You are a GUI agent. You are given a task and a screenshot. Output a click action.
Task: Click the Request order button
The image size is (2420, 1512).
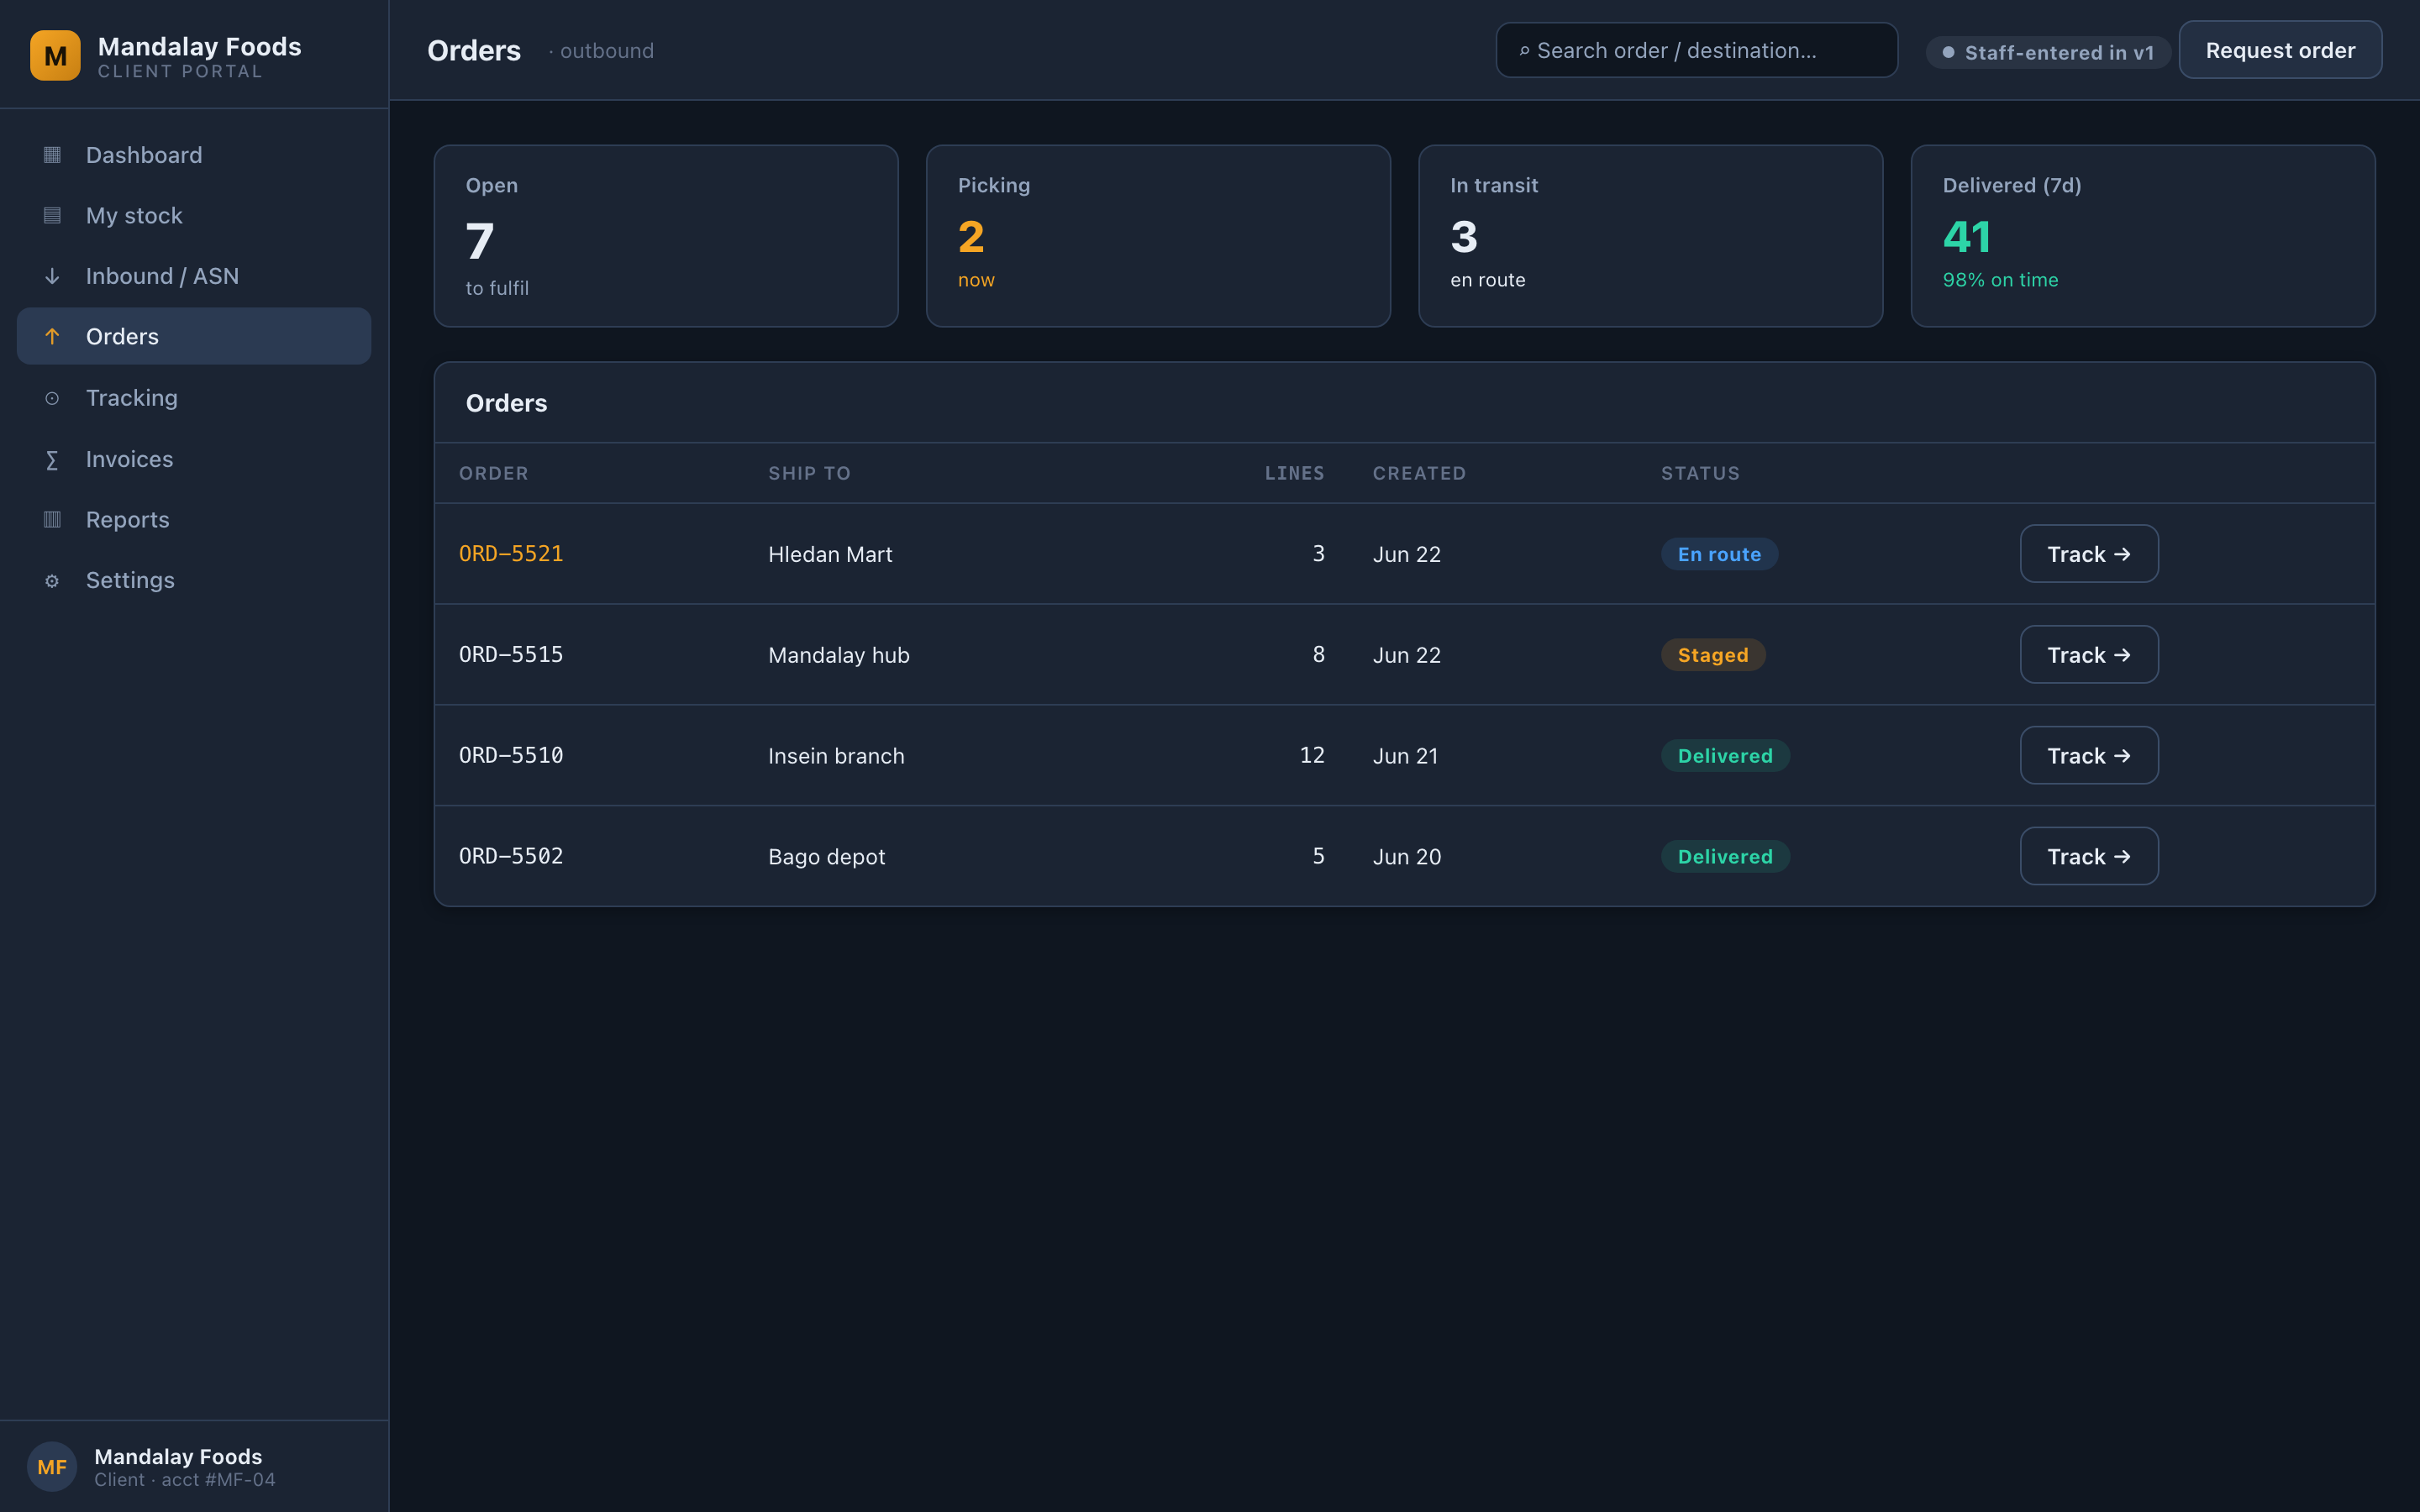(x=2280, y=50)
